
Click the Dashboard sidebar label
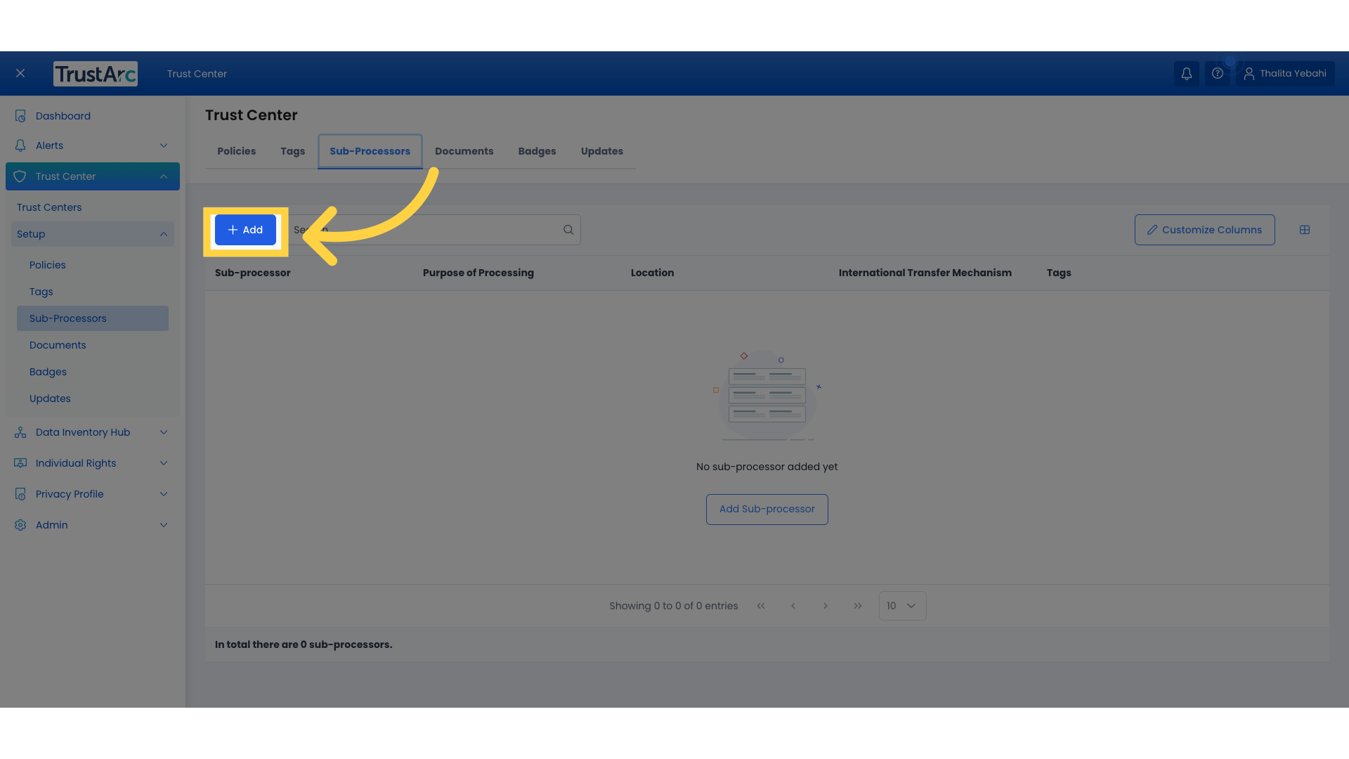coord(63,116)
